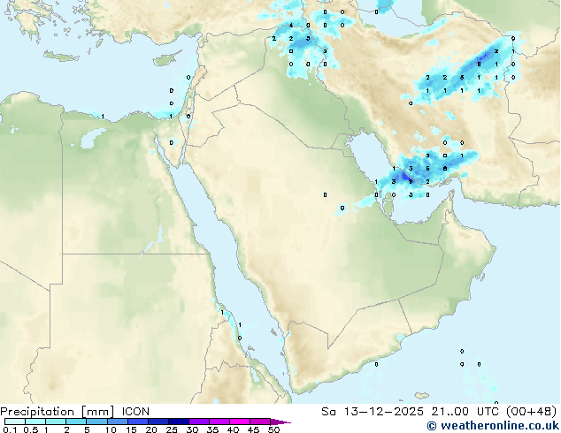561x433 pixels.
Task: Click the 15–20 mm legend swatch
Action: [138, 422]
